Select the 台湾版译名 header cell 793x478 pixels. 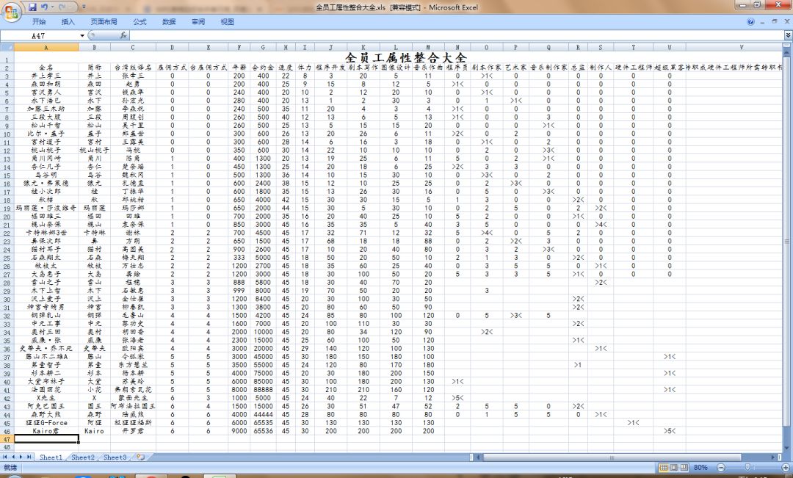coord(133,67)
